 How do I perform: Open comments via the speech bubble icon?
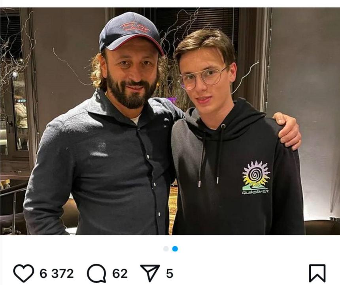(x=96, y=273)
